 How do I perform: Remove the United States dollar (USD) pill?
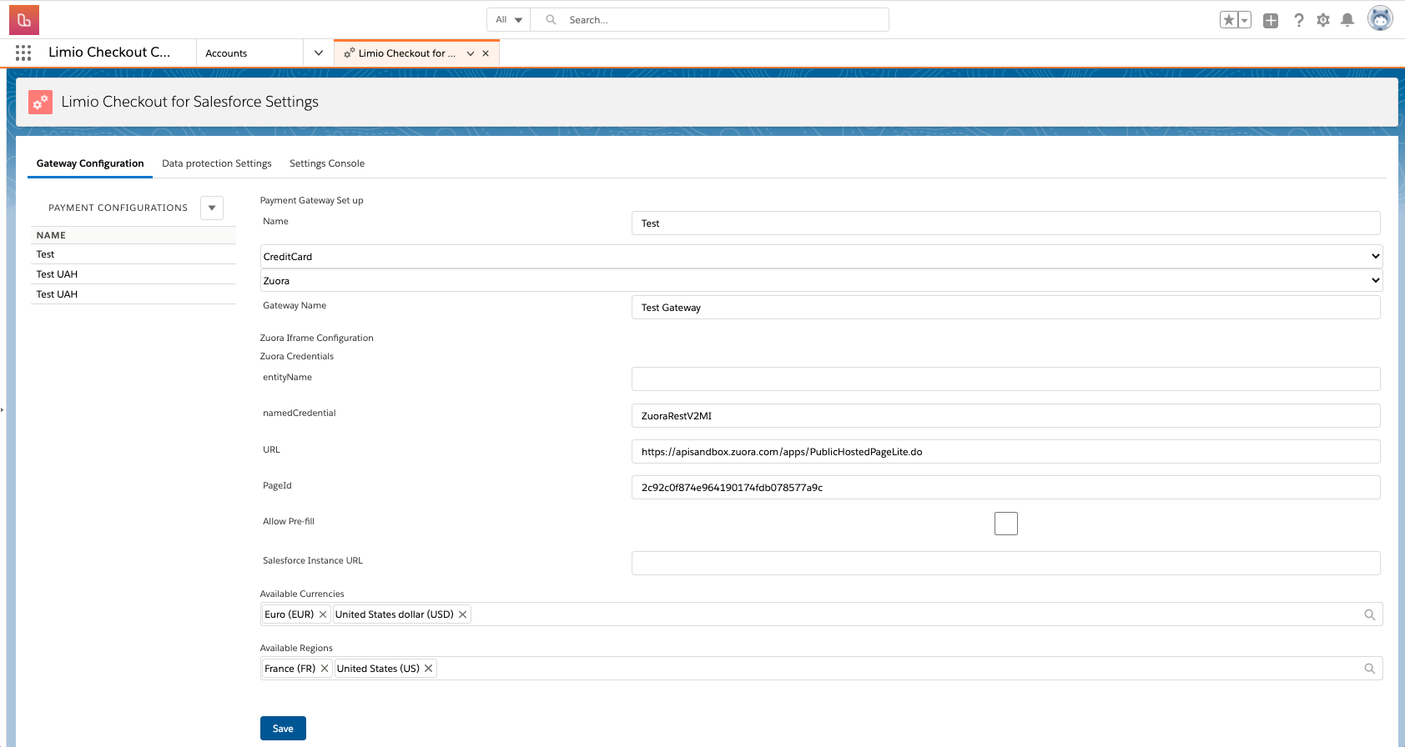(x=462, y=614)
